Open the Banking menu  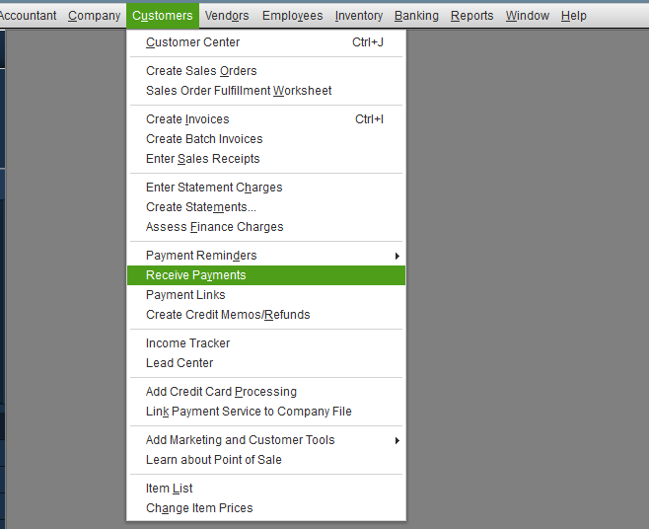416,16
